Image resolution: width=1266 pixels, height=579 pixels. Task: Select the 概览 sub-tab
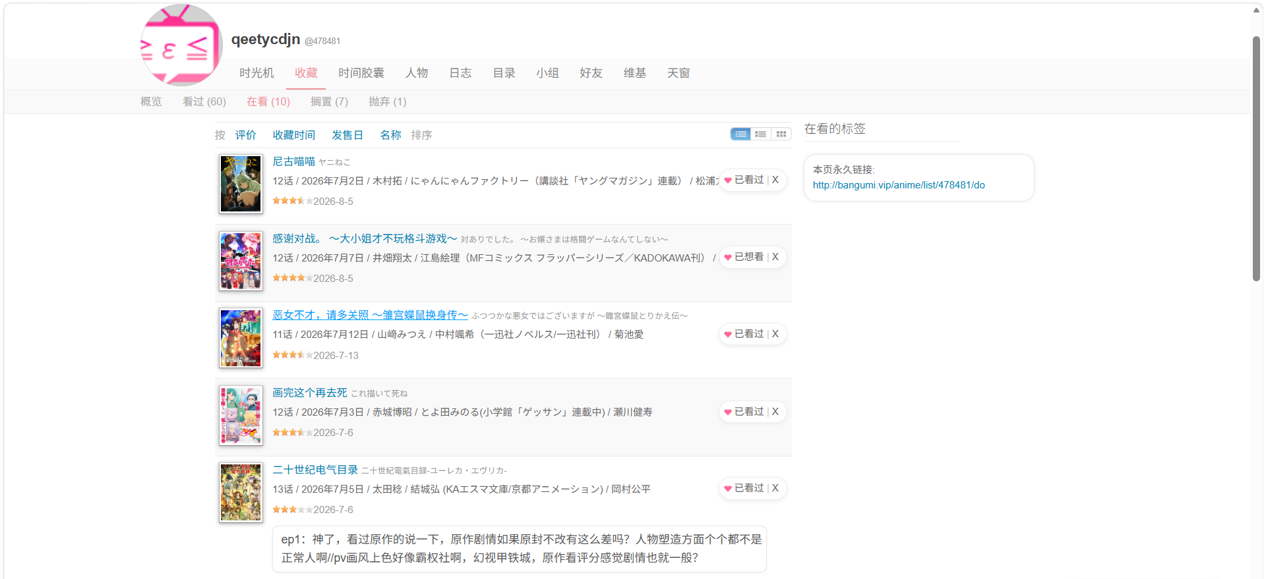[151, 101]
